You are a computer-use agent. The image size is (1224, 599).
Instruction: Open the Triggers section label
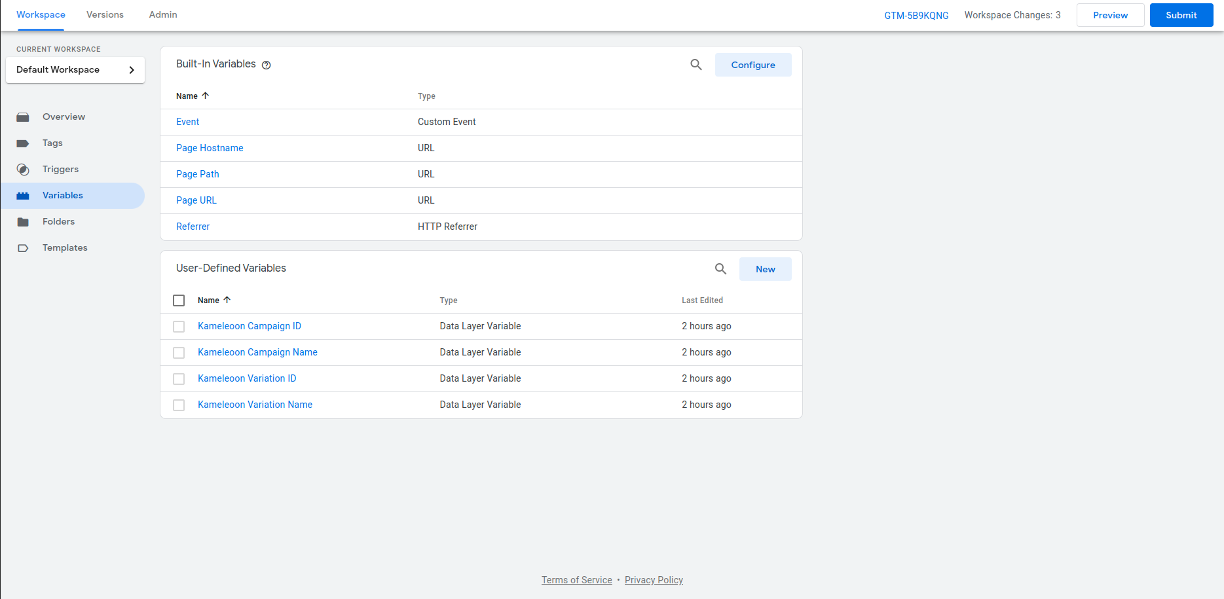(x=60, y=169)
